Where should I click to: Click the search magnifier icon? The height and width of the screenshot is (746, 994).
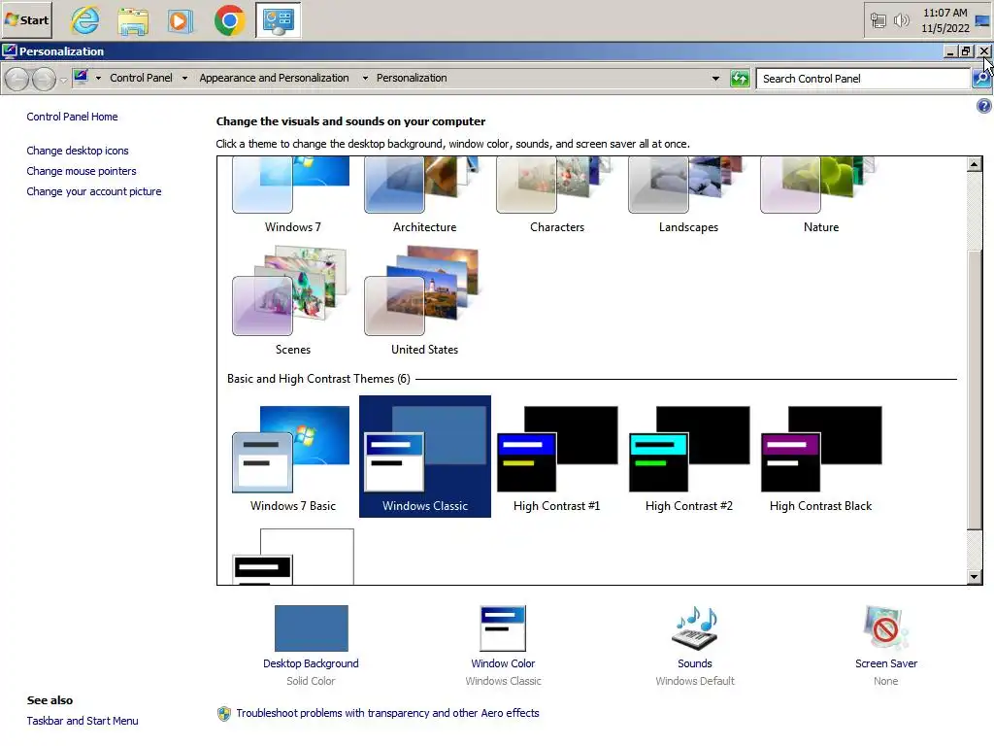coord(980,79)
